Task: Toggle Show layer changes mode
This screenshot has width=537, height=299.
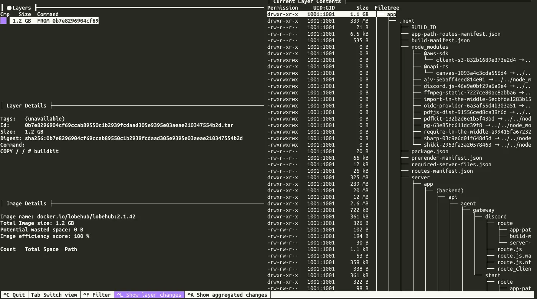Action: coord(150,295)
